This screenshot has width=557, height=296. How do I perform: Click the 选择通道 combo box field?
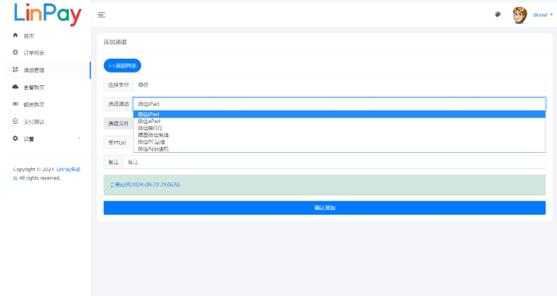(x=339, y=104)
